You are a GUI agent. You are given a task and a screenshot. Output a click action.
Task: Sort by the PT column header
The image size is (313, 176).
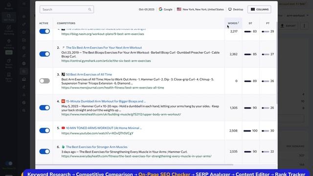tap(268, 23)
